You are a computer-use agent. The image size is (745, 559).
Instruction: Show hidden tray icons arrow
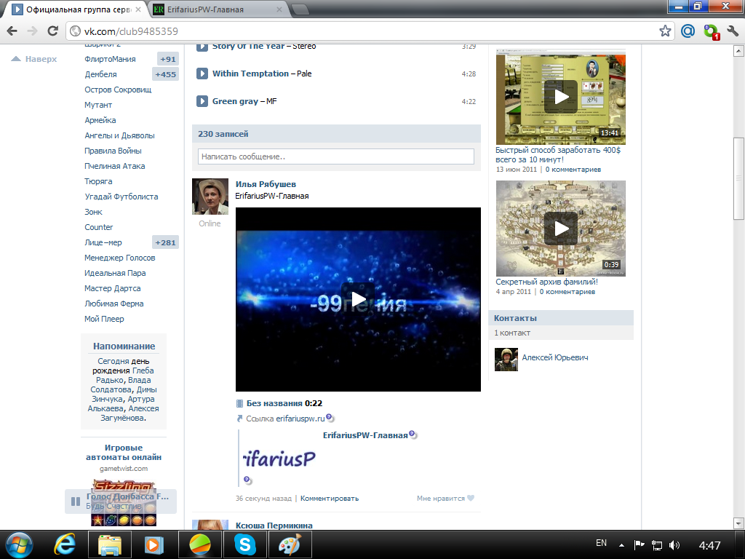point(621,545)
